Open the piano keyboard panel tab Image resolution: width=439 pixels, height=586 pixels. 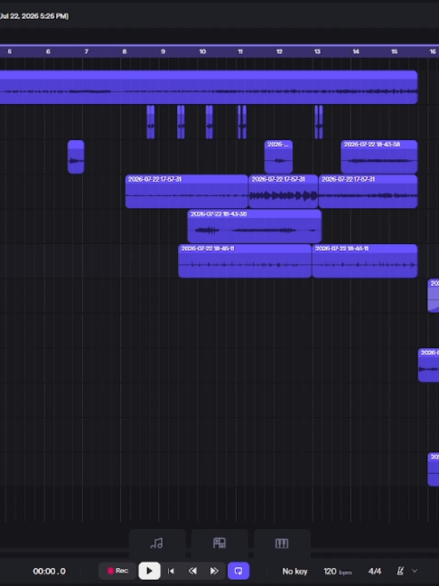(x=282, y=543)
